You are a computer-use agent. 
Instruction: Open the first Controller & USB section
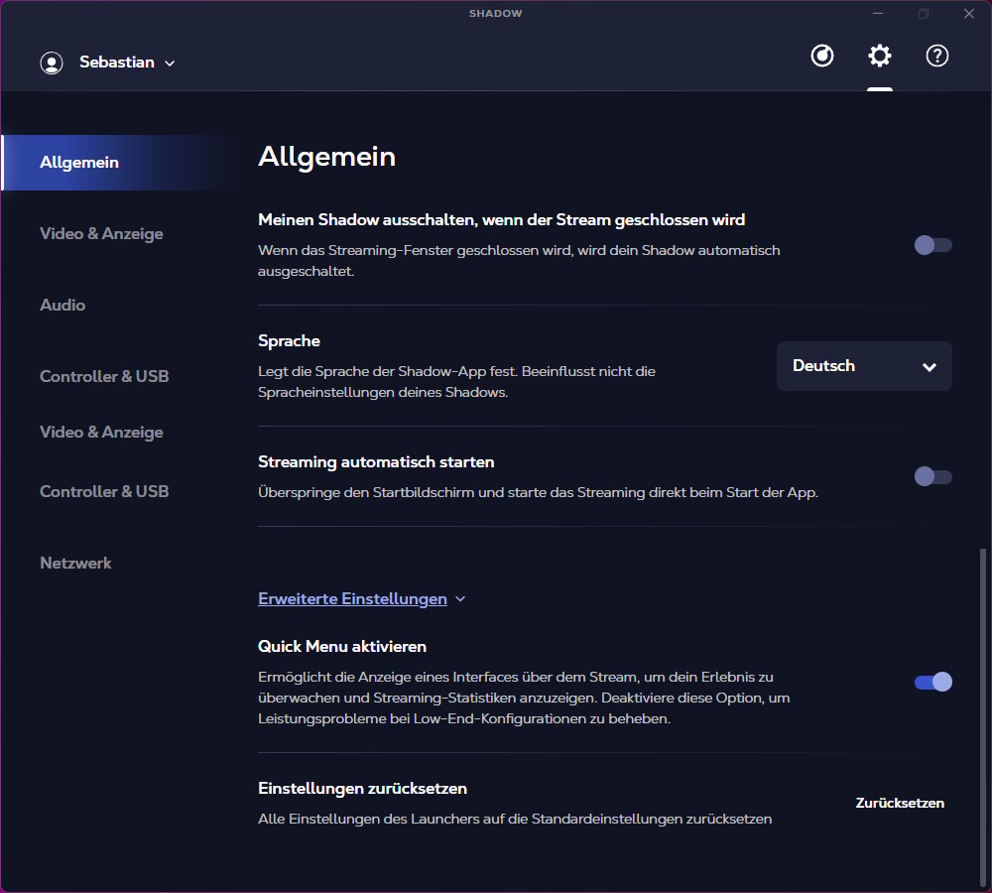tap(104, 377)
